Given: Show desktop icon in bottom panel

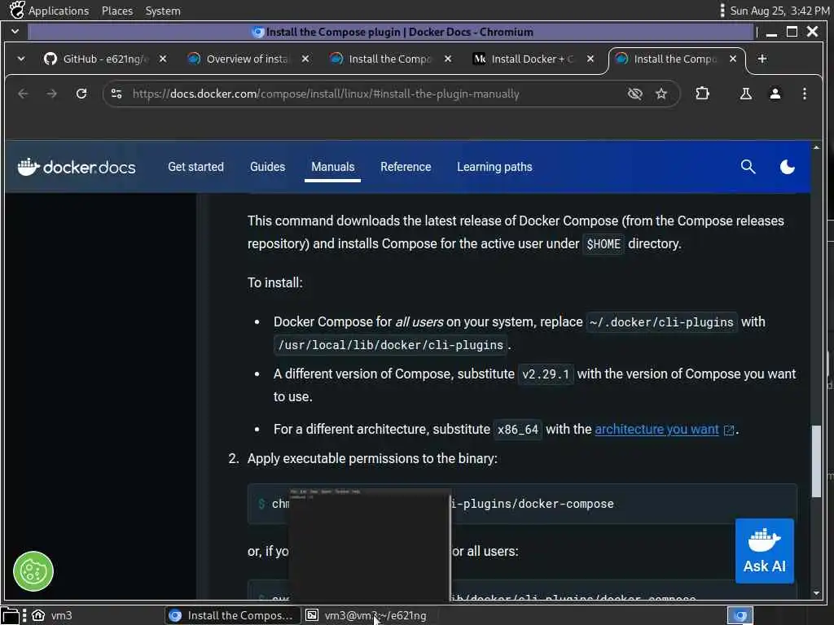Looking at the screenshot, I should pos(10,615).
